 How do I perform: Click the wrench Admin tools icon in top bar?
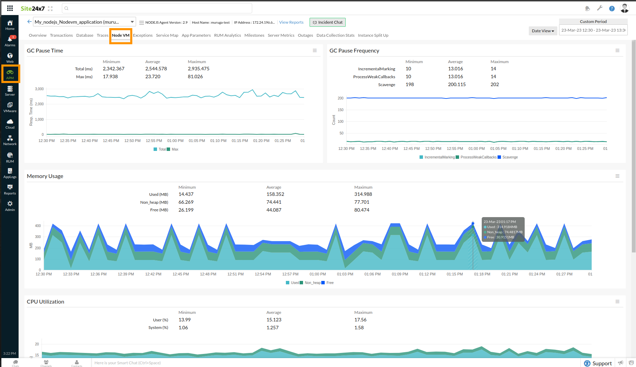tap(600, 8)
